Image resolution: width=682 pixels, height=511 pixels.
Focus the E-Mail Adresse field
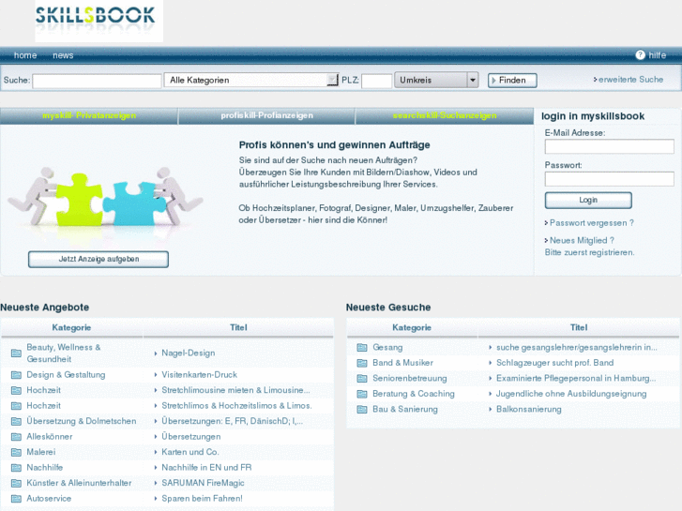[610, 146]
